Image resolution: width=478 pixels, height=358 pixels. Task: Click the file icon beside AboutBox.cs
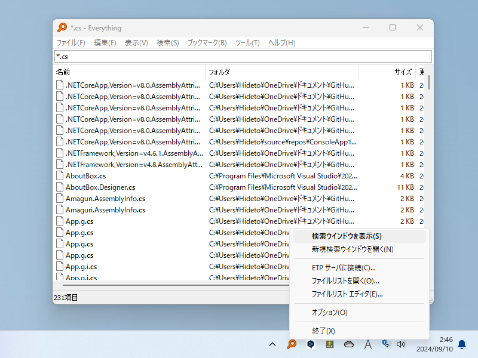(x=60, y=175)
